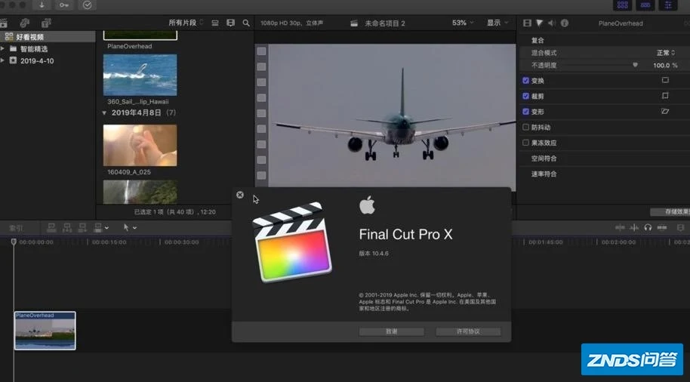The image size is (690, 382).
Task: Click the timeline playhead at 00:00:00:00
Action: pos(14,242)
